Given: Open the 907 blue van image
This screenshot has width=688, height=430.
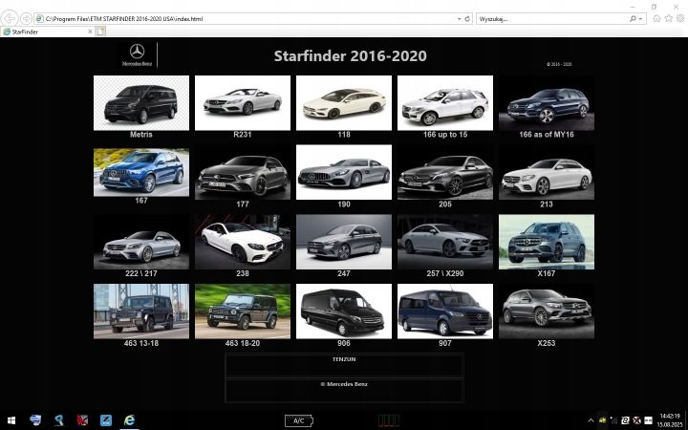Looking at the screenshot, I should [445, 312].
